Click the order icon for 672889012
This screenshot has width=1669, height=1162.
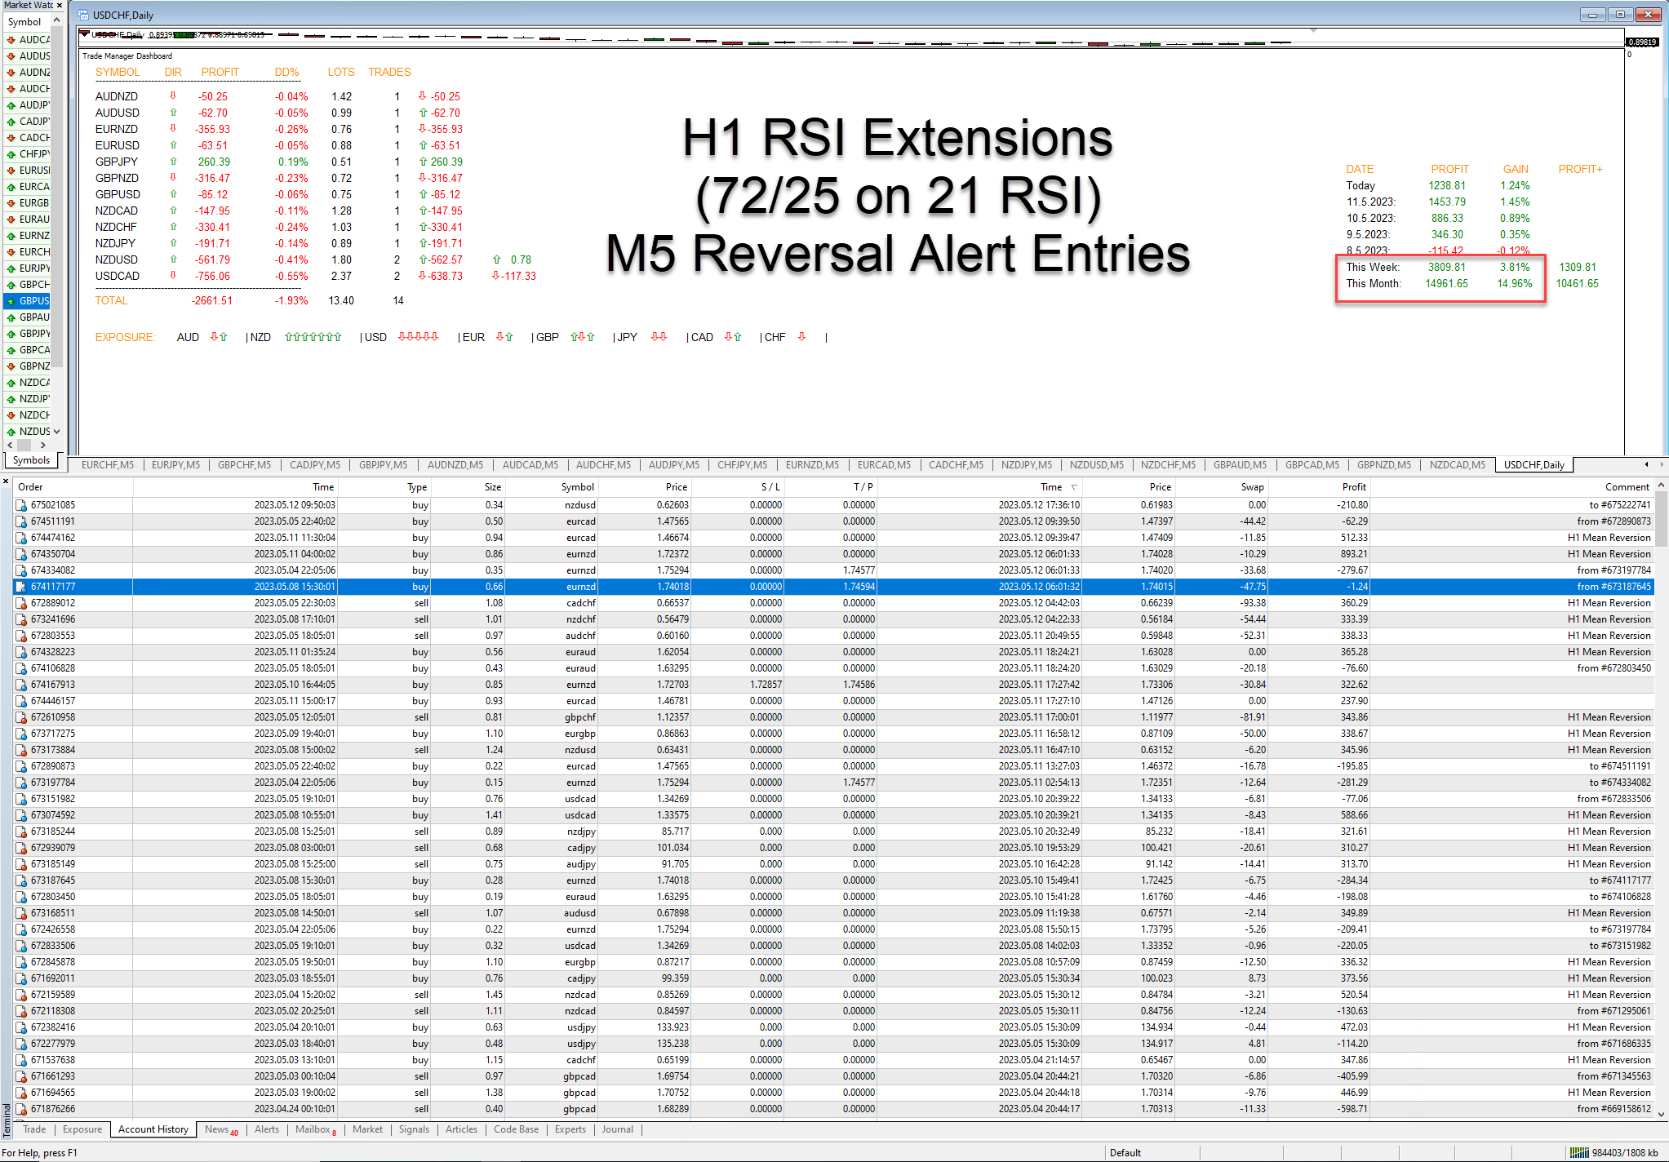(21, 603)
